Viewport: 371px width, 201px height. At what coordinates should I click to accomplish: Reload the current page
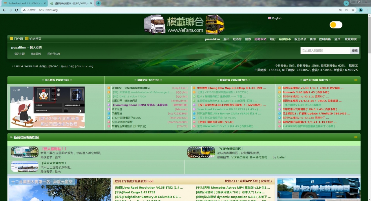click(x=17, y=10)
